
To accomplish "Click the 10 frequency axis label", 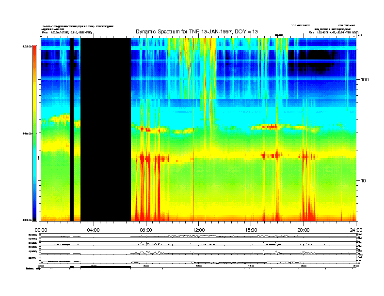I will (x=364, y=181).
